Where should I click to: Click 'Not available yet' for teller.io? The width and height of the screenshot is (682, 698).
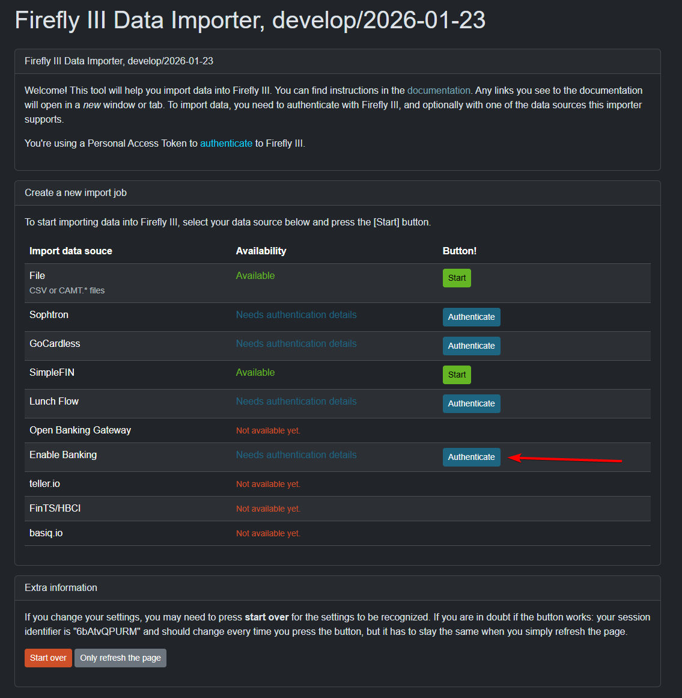pyautogui.click(x=268, y=485)
